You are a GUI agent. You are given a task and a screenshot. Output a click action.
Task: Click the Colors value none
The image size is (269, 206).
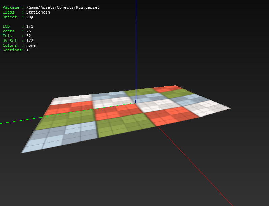[31, 45]
